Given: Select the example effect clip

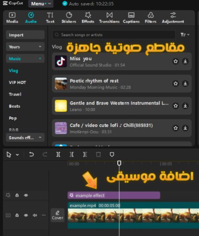Looking at the screenshot, I should click(114, 195).
